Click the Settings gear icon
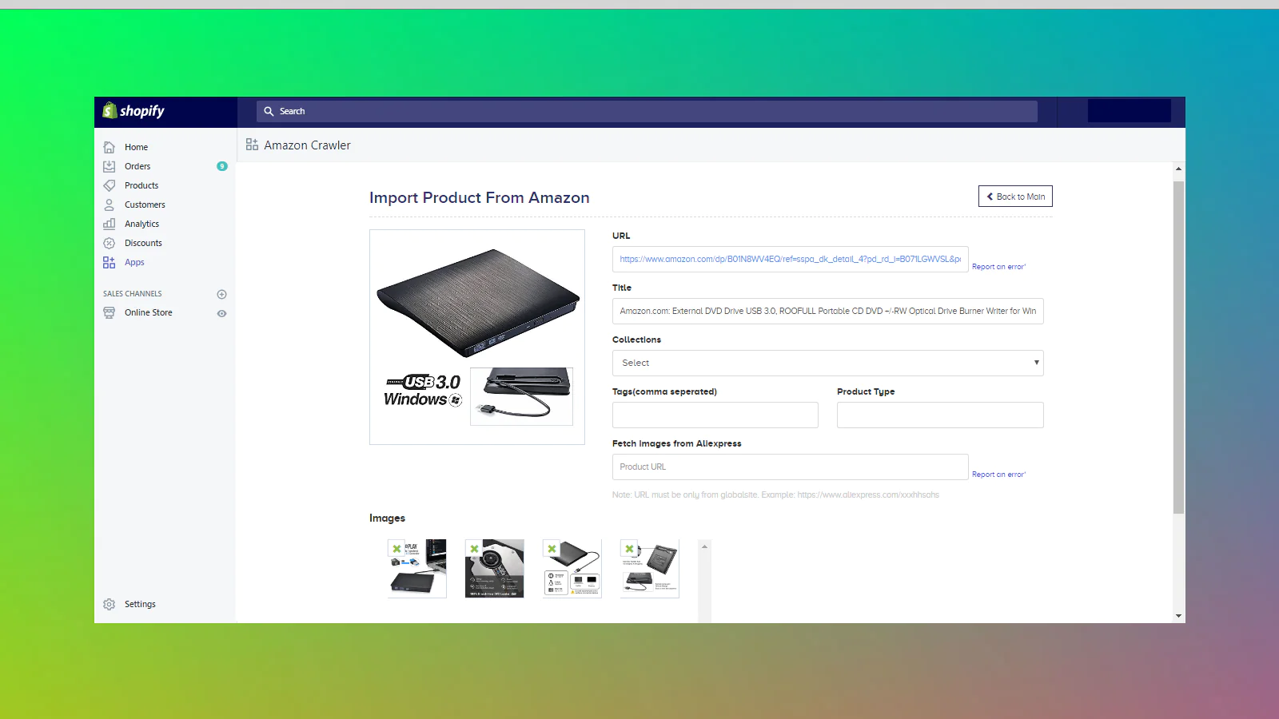 point(110,604)
